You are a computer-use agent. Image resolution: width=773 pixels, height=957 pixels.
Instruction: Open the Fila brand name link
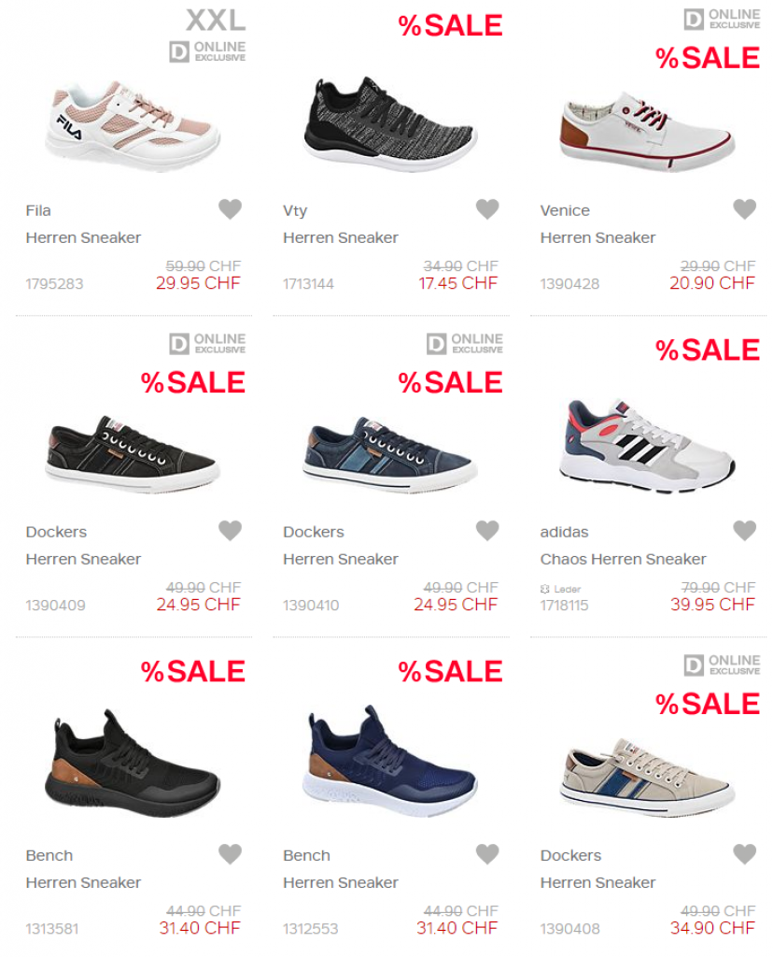tap(37, 210)
